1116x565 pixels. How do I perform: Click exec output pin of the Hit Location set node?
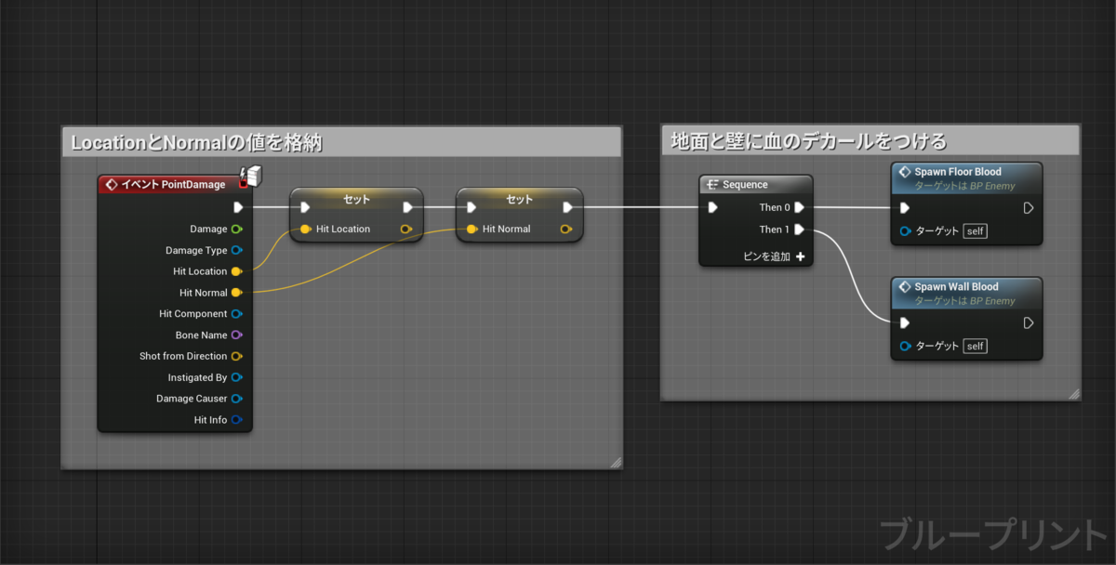pos(407,207)
